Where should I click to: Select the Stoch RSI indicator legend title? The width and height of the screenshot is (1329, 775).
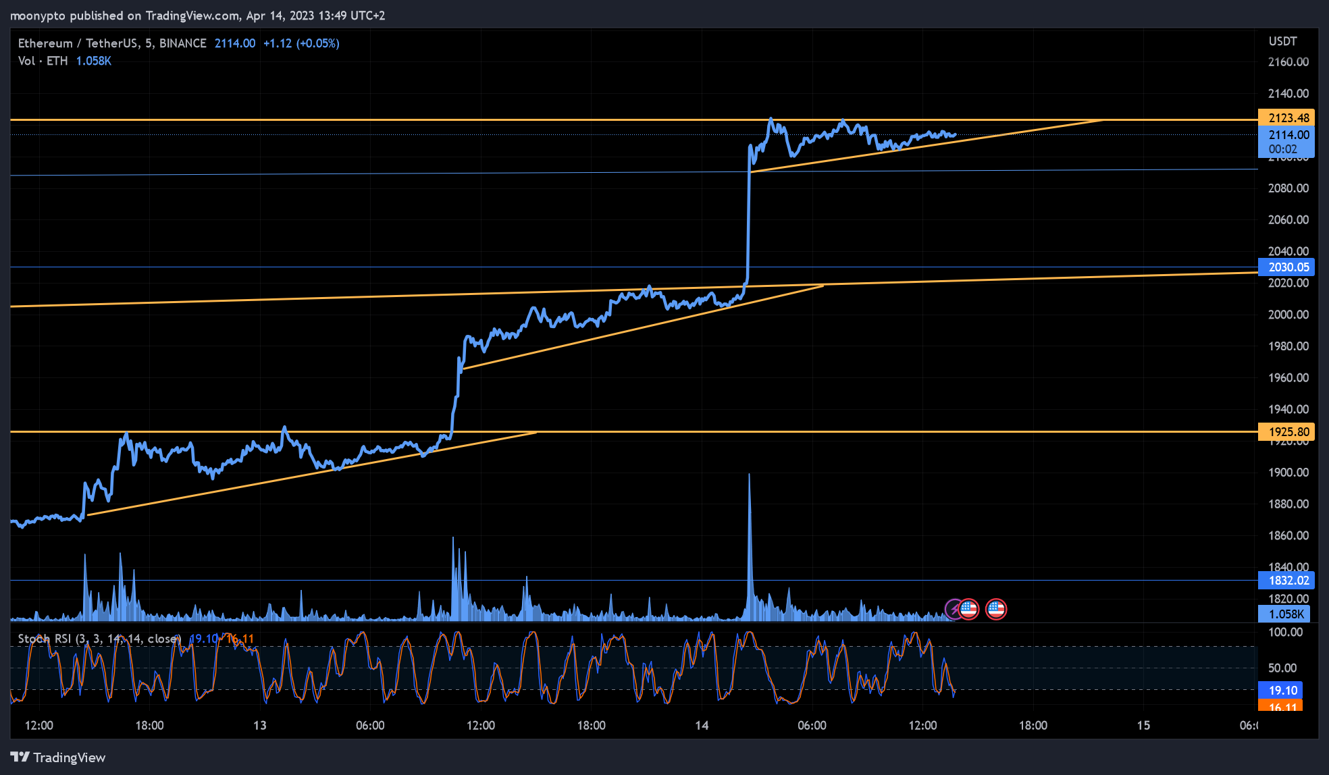pos(99,639)
